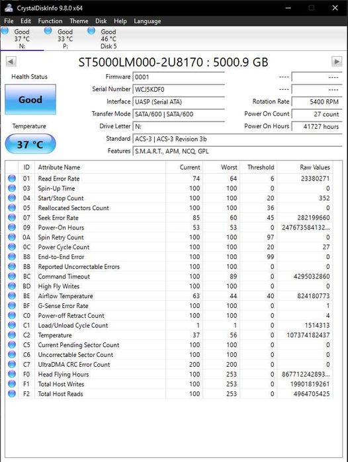
Task: Click status orb of Spin-Up Time row
Action: [12, 188]
